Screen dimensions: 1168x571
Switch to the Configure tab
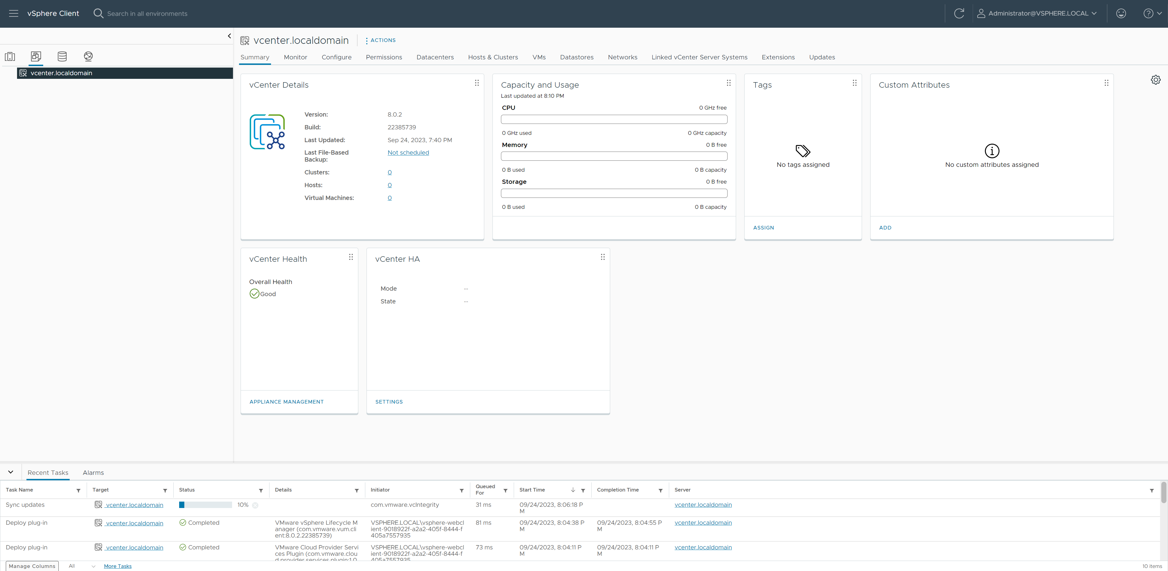click(336, 57)
